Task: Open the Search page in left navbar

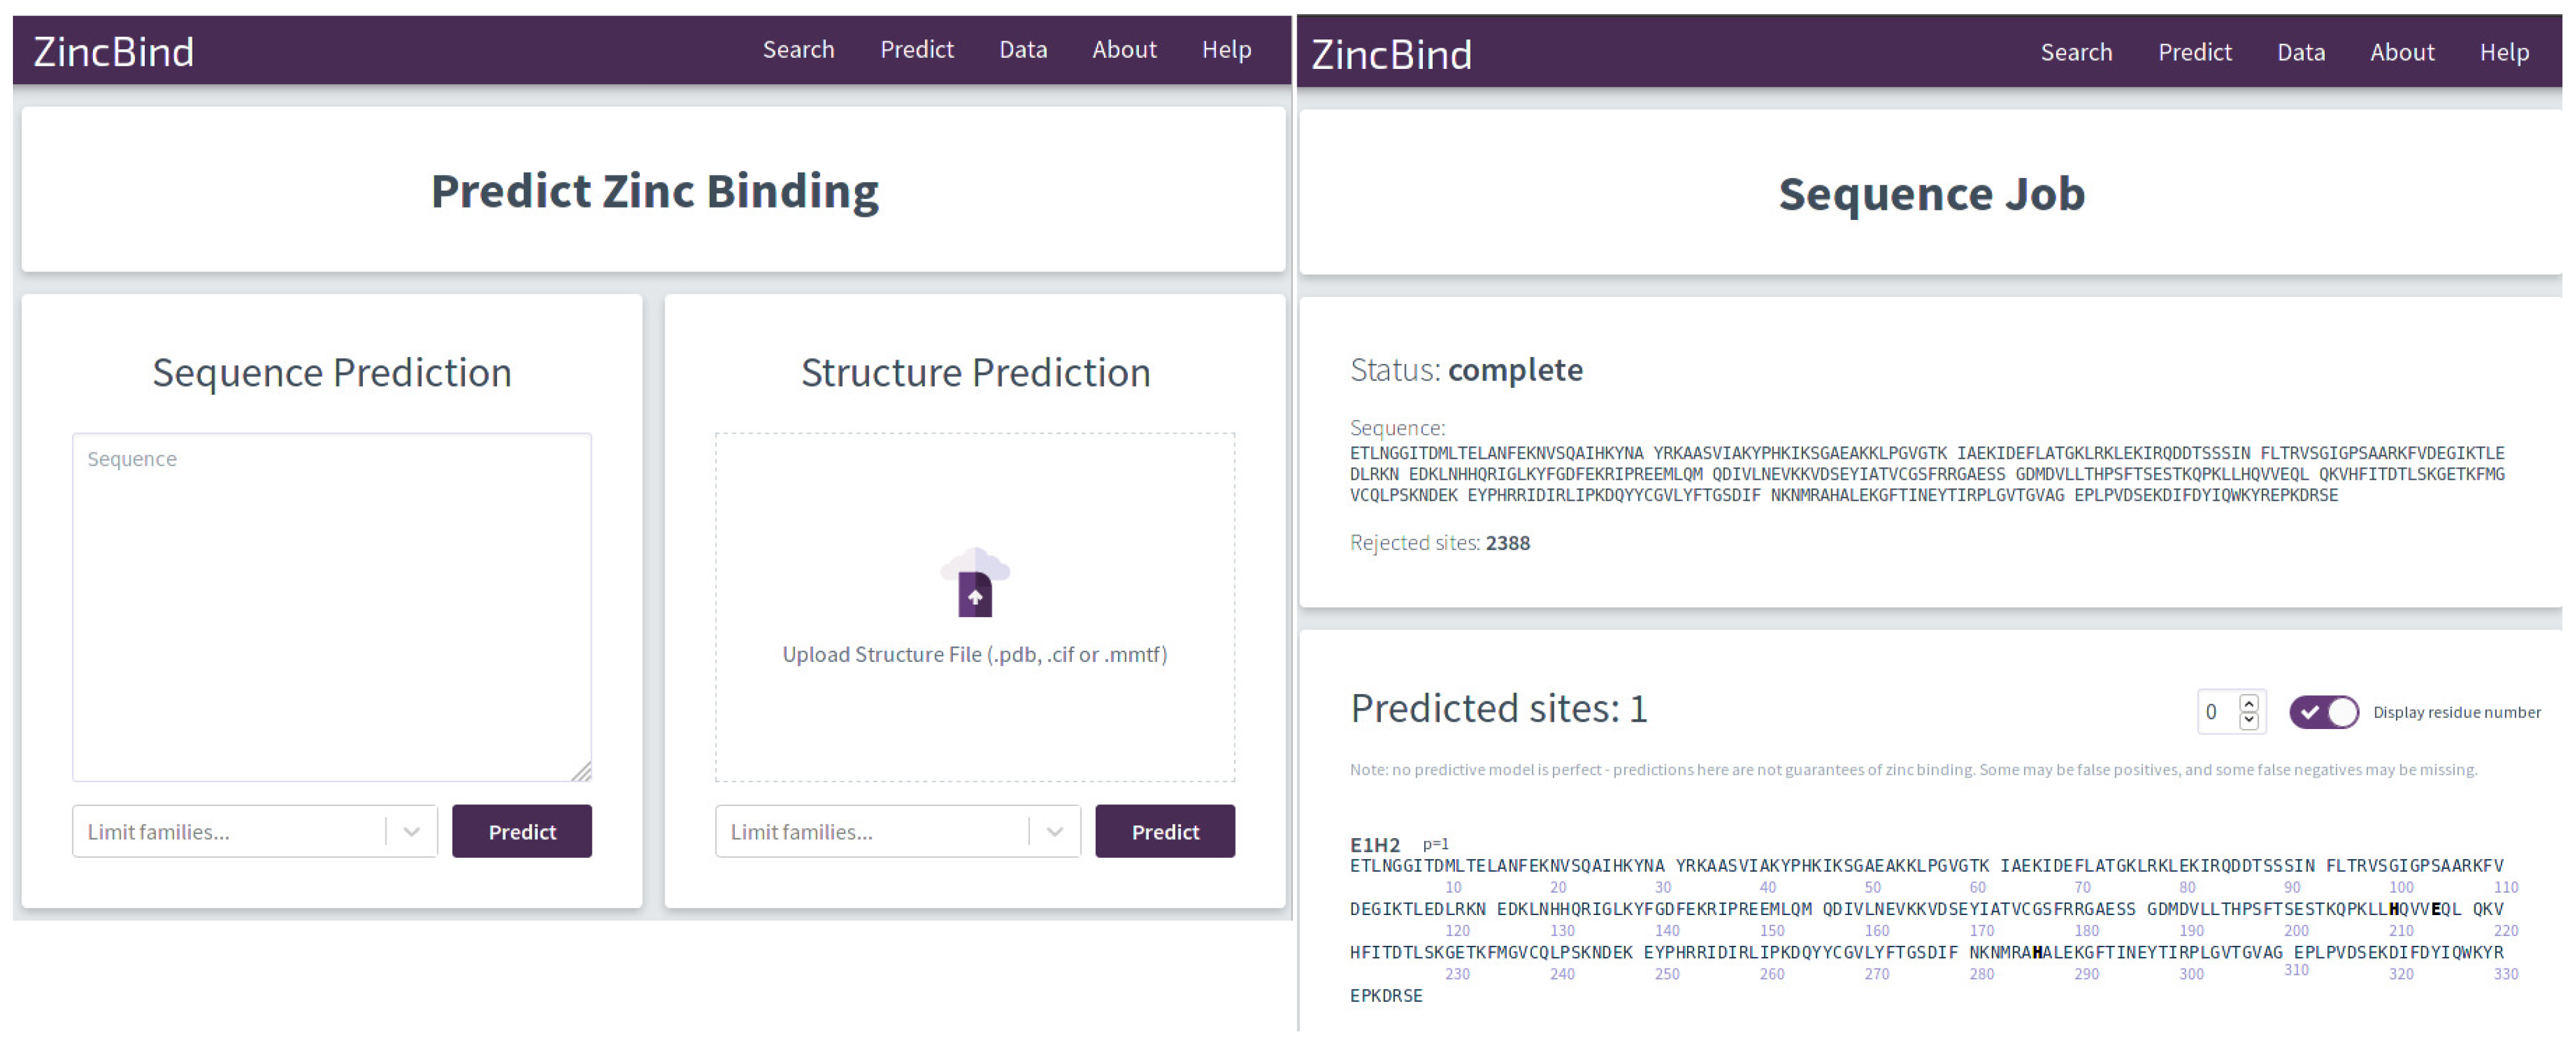Action: click(x=798, y=50)
